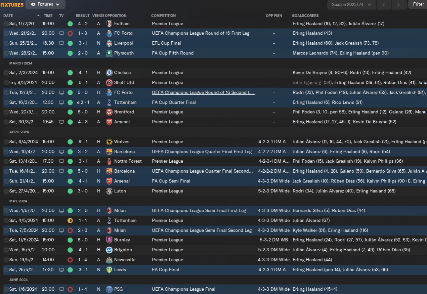This screenshot has width=427, height=294.
Task: Click the 6 - 0 result against Burnley
Action: [83, 240]
